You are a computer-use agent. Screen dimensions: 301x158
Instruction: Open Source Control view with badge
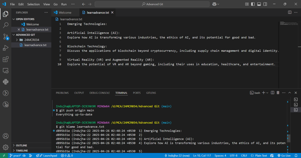coord(5,37)
